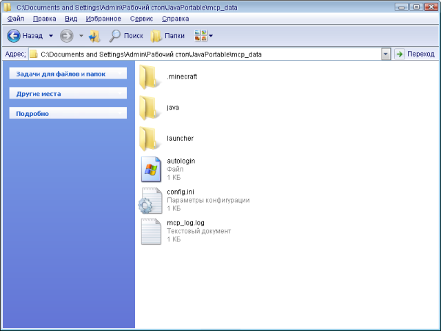Click the Up one level folder icon
Screen dimensions: 441x331
(x=94, y=35)
